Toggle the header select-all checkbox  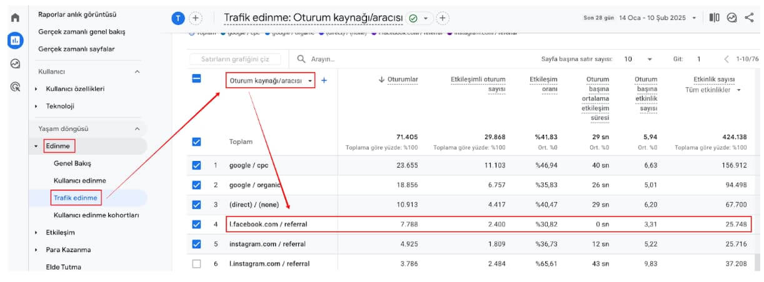196,79
